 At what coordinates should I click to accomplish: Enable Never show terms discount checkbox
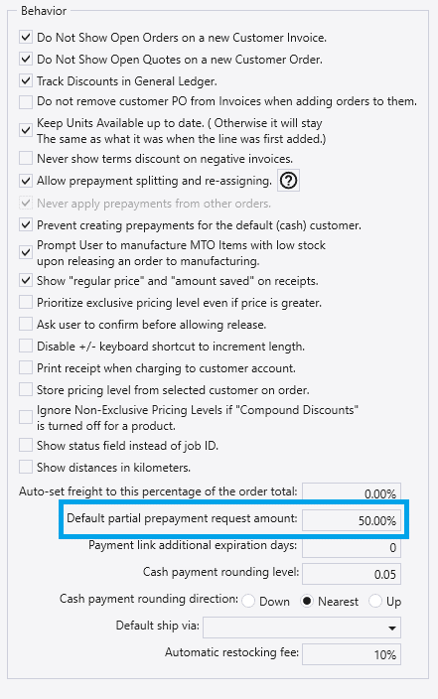click(26, 158)
